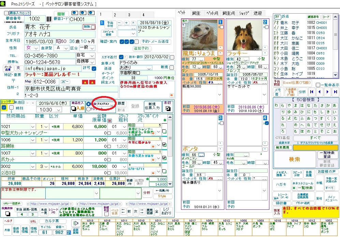Click the 文 template icon beside メール送信
Image resolution: width=340 pixels, height=237 pixels.
click(18, 68)
